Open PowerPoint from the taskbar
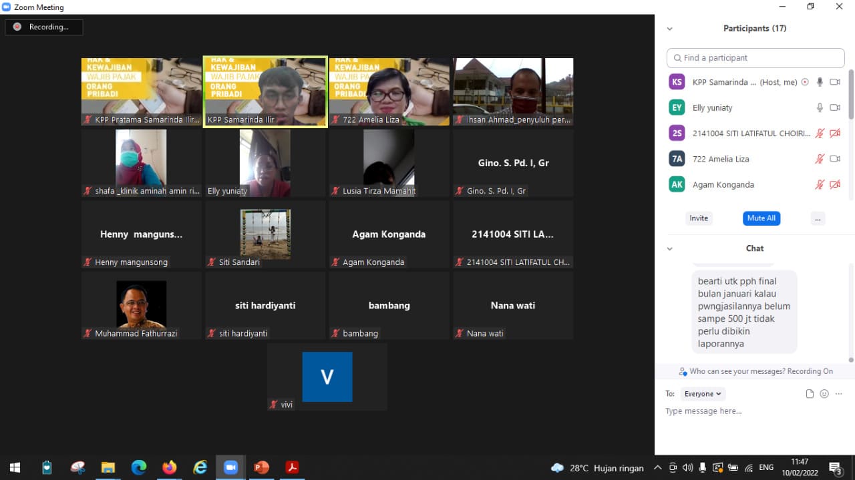 pos(261,467)
